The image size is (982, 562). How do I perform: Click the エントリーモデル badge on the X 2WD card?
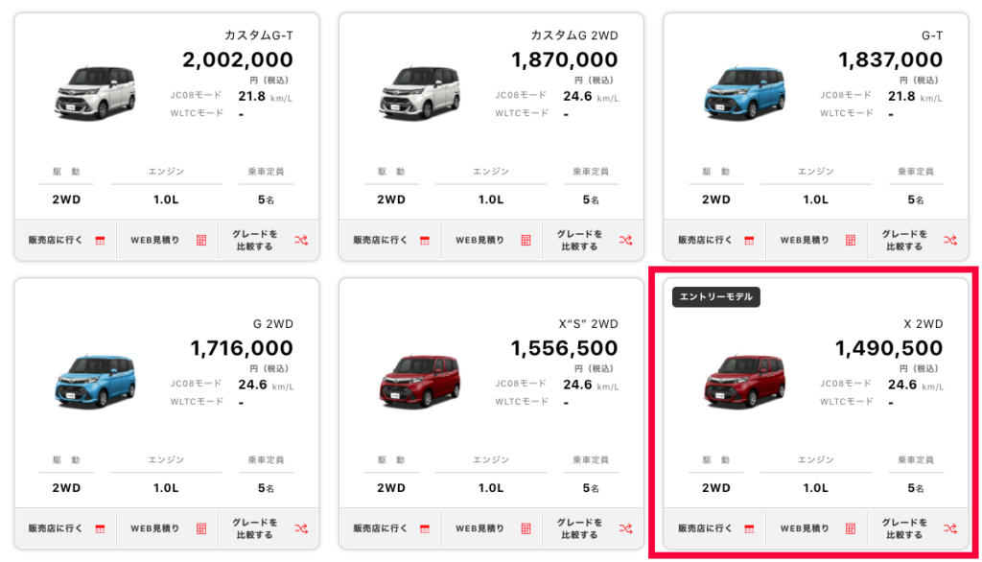click(x=714, y=297)
